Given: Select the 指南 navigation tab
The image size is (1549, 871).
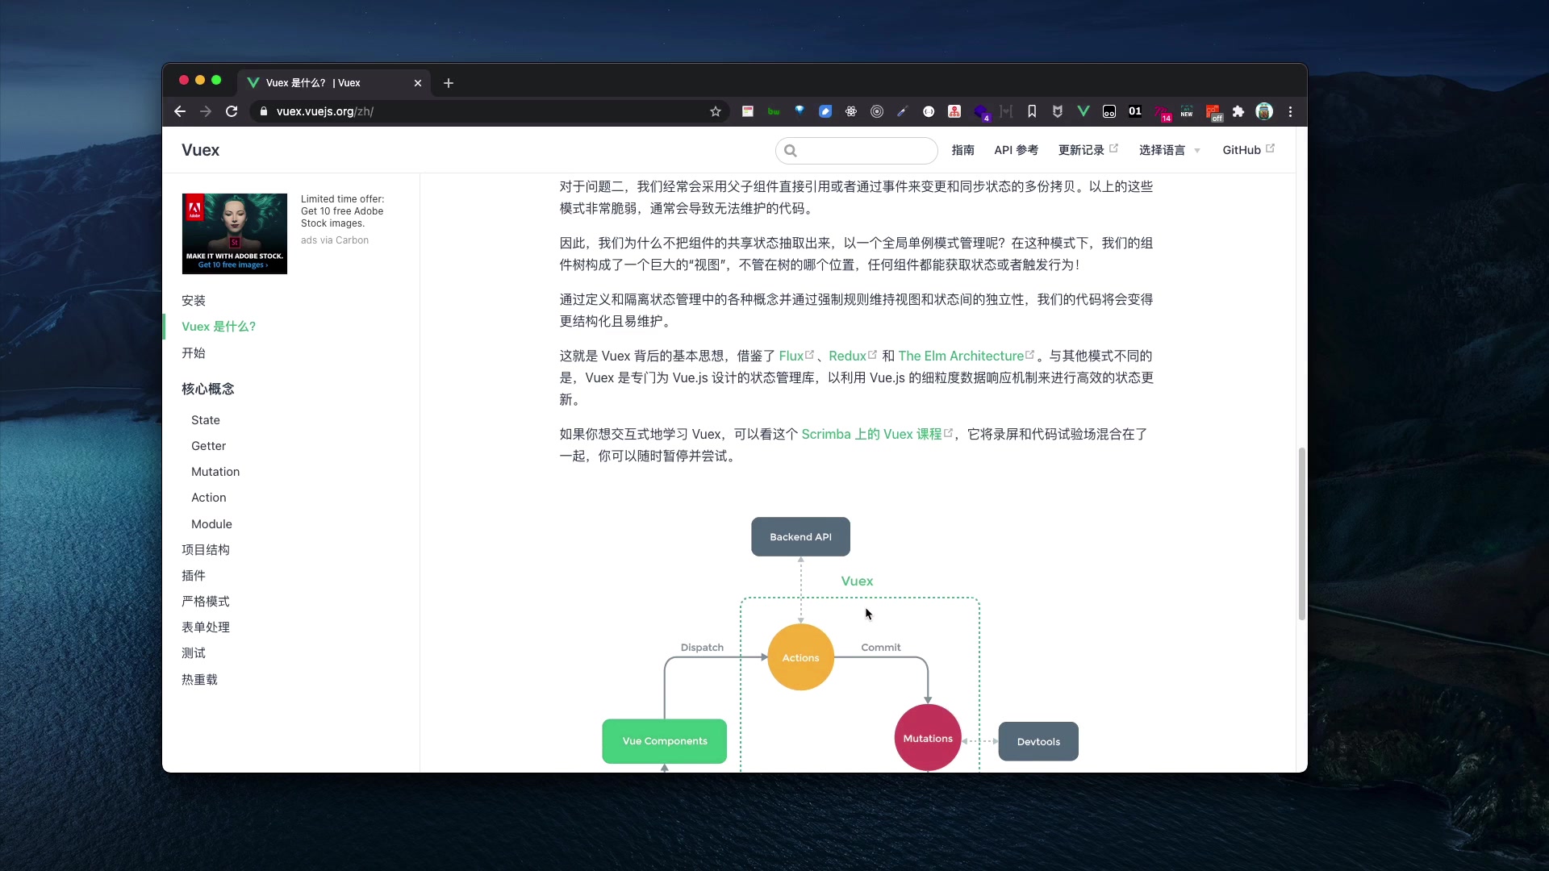Looking at the screenshot, I should tap(962, 150).
